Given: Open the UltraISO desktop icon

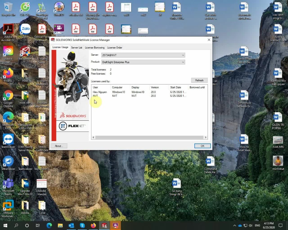Looking at the screenshot, I should click(x=59, y=9).
